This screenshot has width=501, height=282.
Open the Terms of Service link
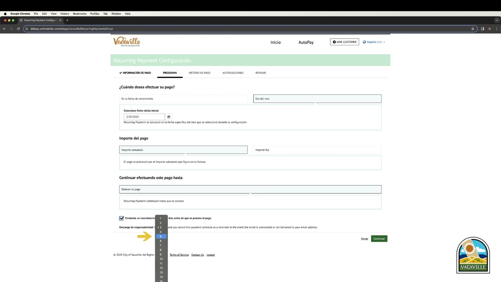179,255
